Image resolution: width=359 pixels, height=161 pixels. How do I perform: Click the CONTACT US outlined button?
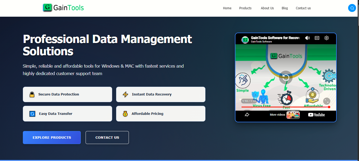pos(107,137)
